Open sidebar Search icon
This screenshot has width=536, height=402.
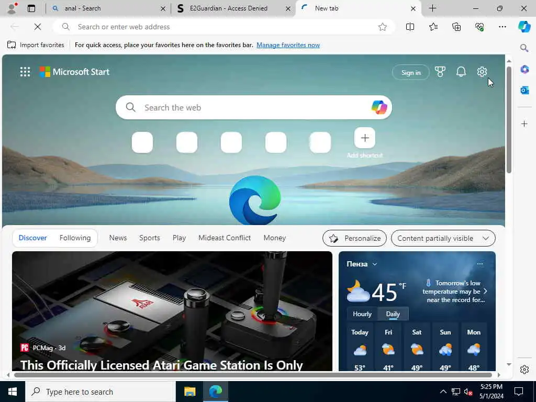point(524,48)
